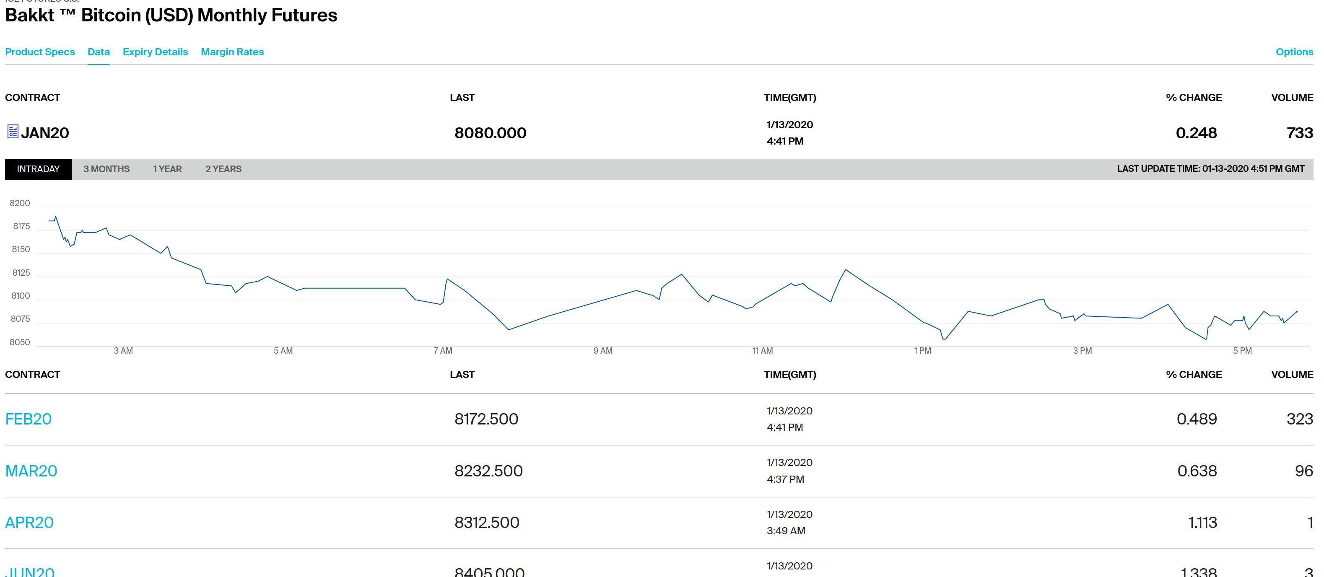
Task: Open the FEB20 contract link
Action: (28, 419)
